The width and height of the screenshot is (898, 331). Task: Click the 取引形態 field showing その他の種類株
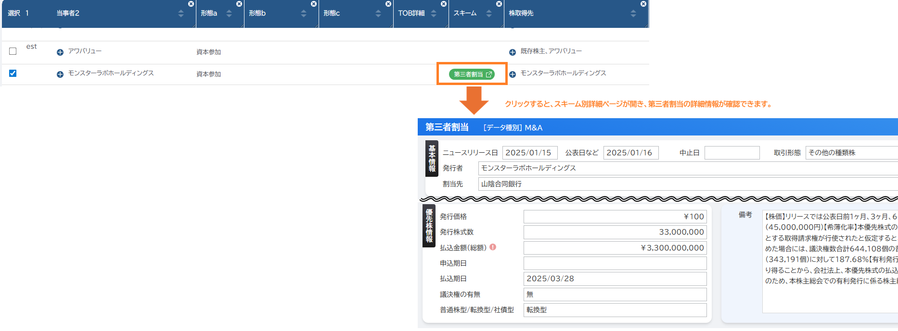point(852,153)
